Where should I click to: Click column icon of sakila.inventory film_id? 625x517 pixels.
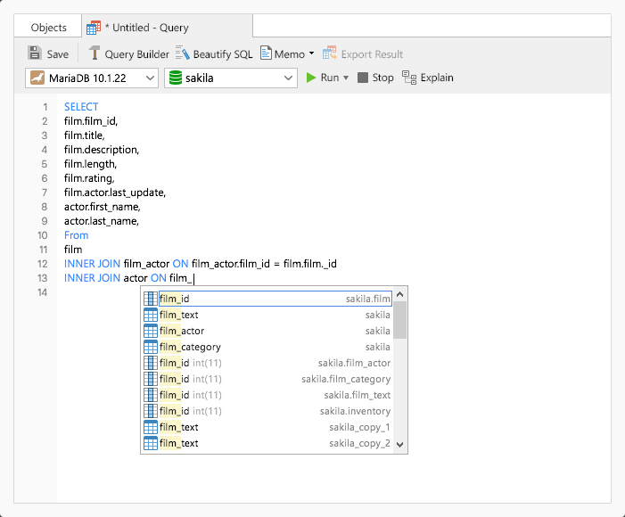point(151,411)
